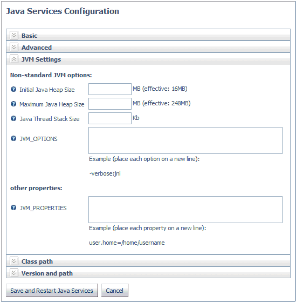296x302 pixels.
Task: Focus the Maximum Java Heap Size field
Action: 110,104
